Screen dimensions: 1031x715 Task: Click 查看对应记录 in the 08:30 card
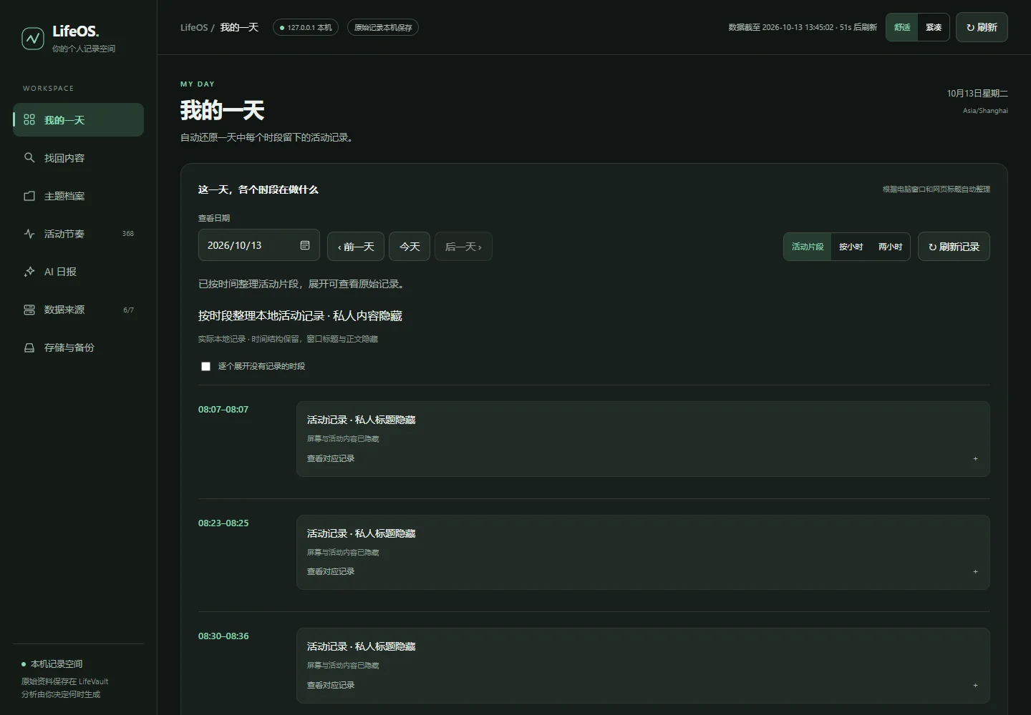coord(331,685)
